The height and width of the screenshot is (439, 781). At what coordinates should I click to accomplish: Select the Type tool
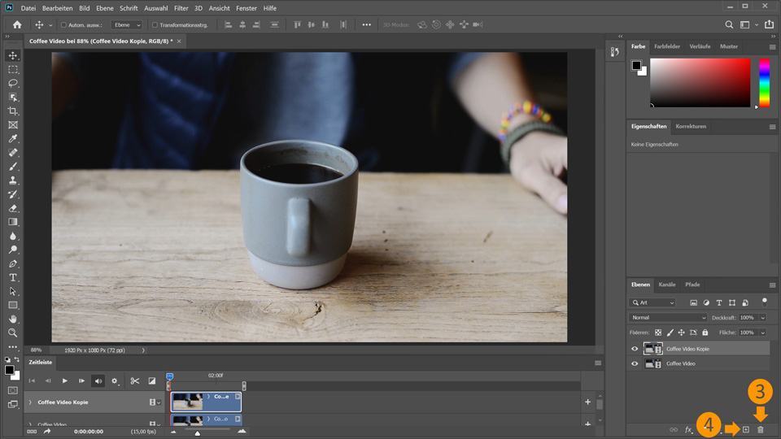[13, 277]
